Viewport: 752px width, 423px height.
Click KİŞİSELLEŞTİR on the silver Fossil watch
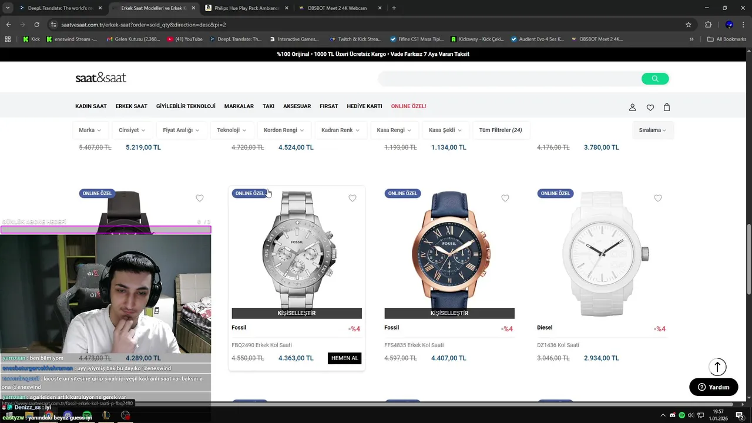297,313
